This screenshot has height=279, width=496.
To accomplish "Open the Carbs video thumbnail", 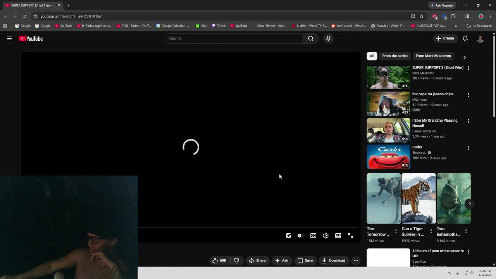I will click(388, 157).
